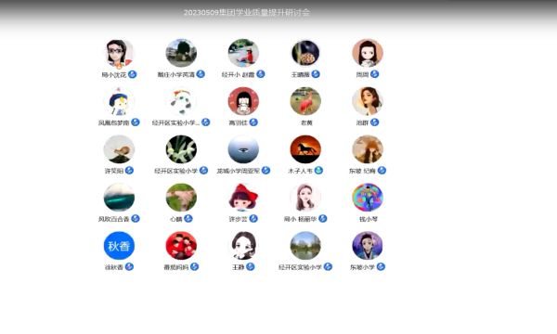557x334 pixels.
Task: Click the badge under the red family photo avatar
Action: 194,266
